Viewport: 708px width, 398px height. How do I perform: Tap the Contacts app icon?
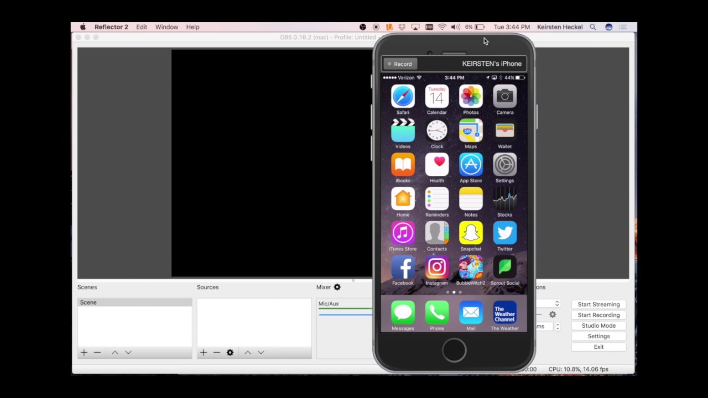coord(437,233)
